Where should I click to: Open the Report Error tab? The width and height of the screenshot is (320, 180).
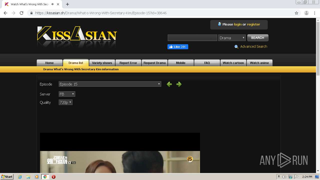128,63
